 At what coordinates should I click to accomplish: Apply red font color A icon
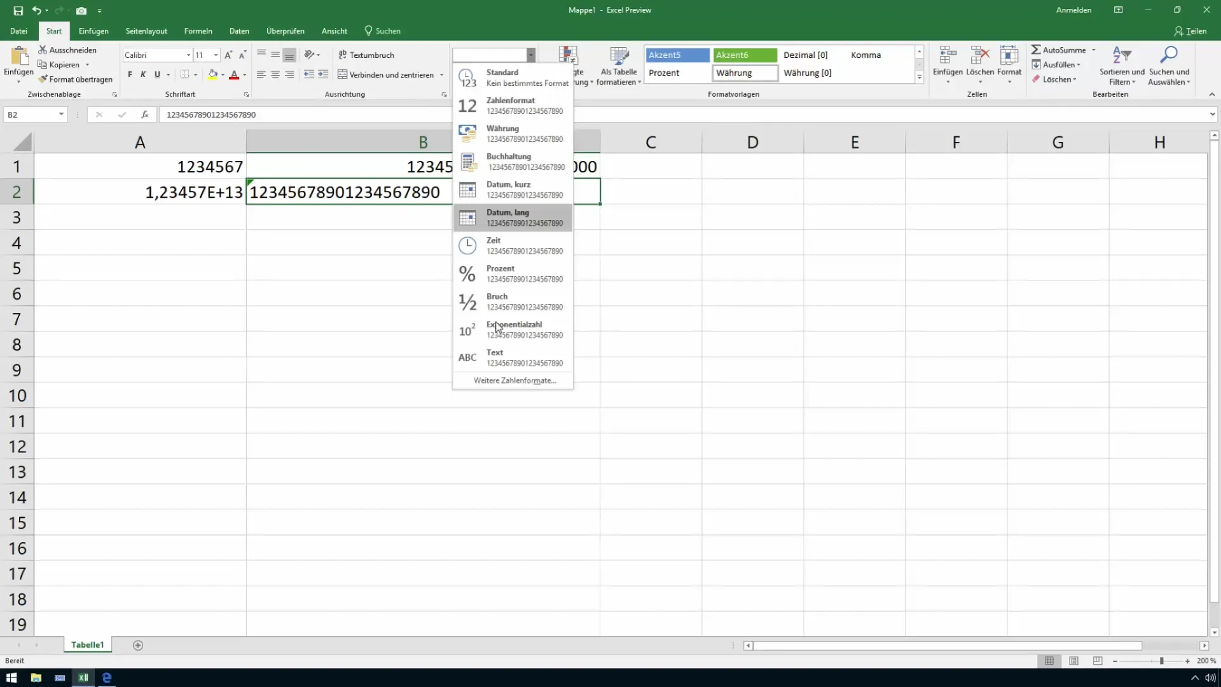click(x=234, y=74)
